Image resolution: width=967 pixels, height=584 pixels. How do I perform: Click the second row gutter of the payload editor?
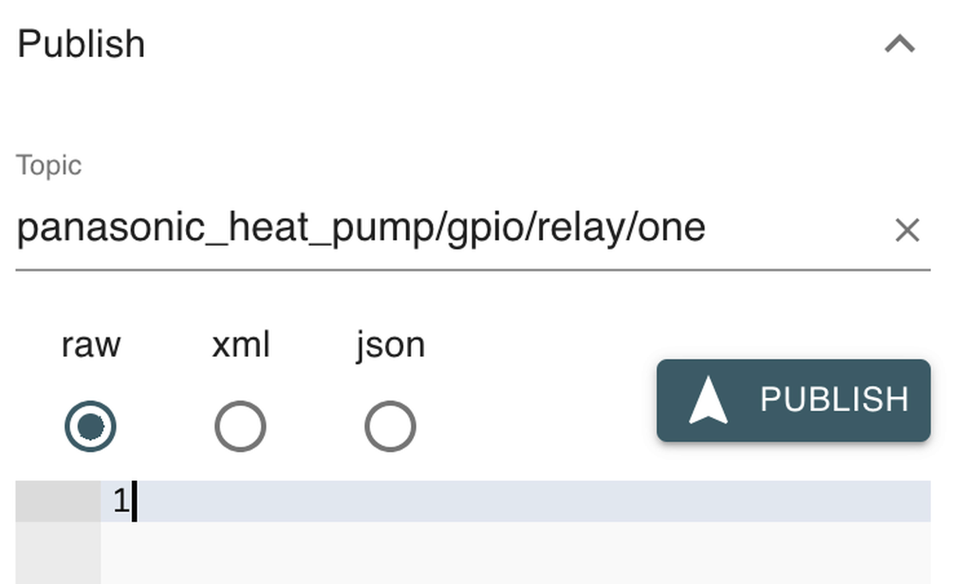pos(58,551)
